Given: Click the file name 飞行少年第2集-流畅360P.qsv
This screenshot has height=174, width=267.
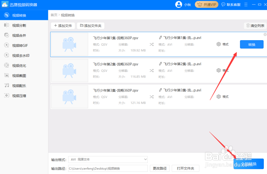Looking at the screenshot, I should coord(115,64).
